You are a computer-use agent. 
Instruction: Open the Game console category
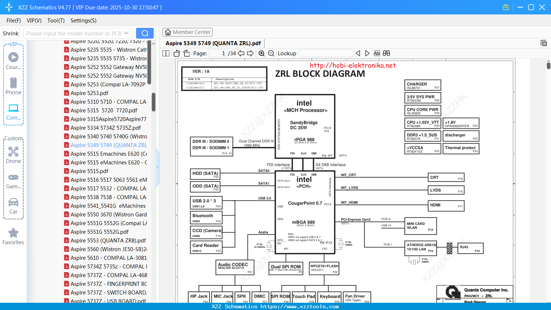13,181
